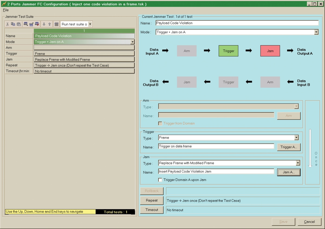Viewport: 325px width, 229px height.
Task: Click the Once downward arrow panel
Action: 313,142
